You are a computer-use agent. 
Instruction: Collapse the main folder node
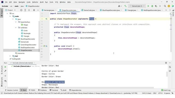10,16
